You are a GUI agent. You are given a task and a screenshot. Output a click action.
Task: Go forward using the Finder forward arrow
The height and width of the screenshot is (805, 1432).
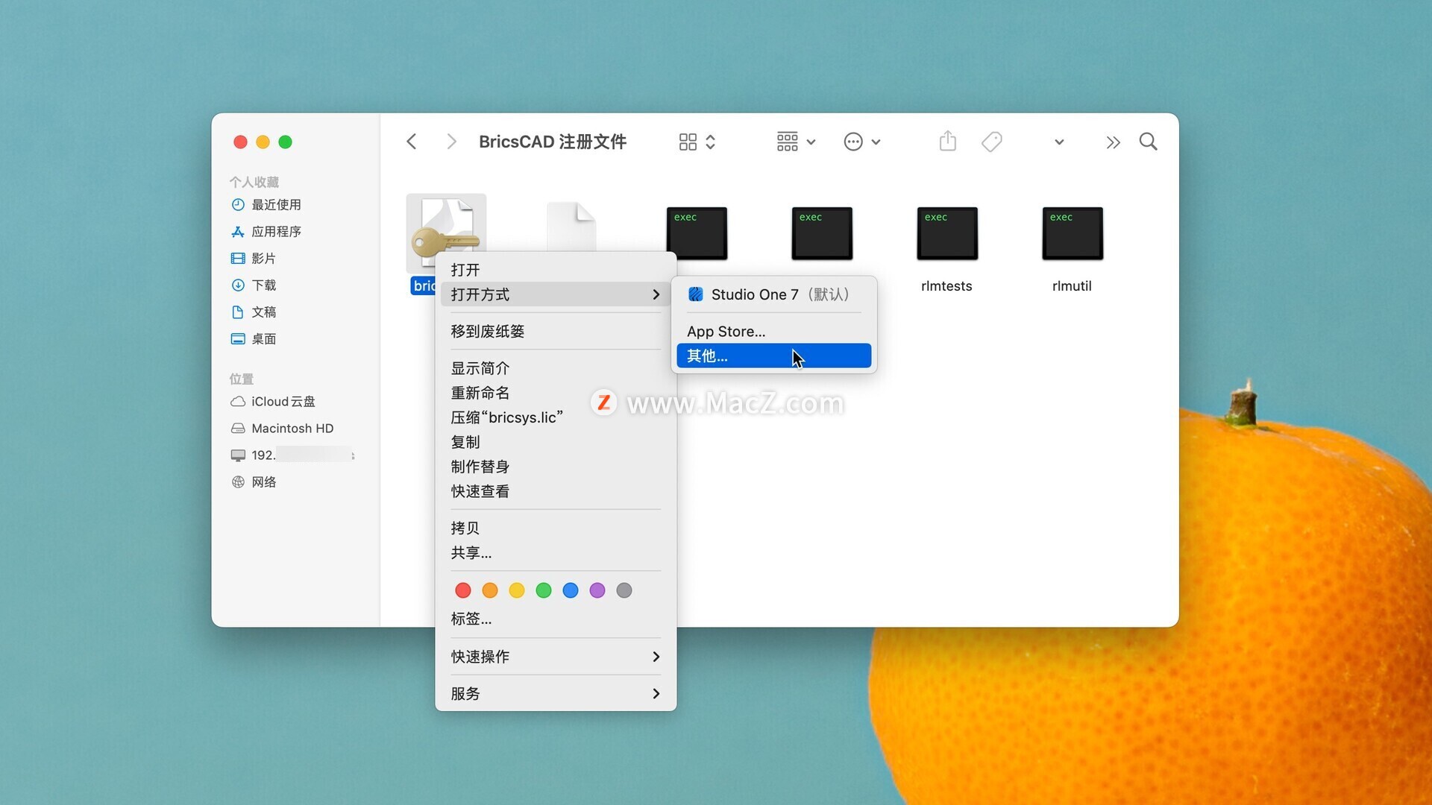[451, 142]
